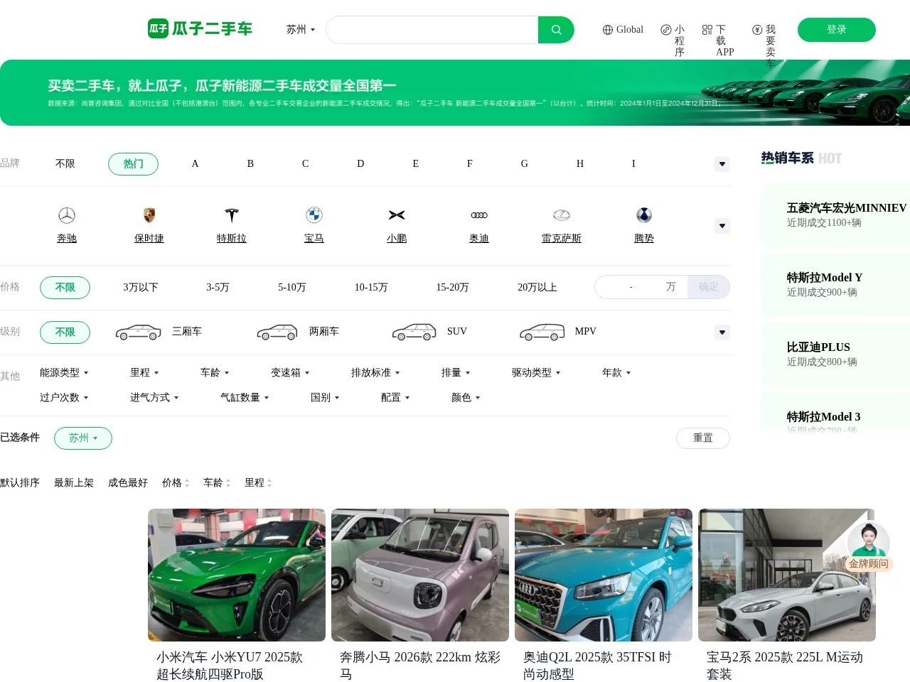Choose the 三厢车 body style

[x=163, y=331]
